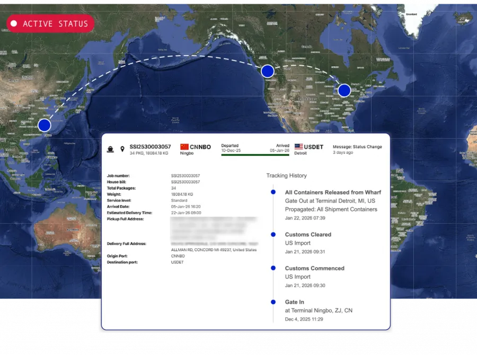This screenshot has height=355, width=477.
Task: Click the location pin icon beside SSI2530003057
Action: pos(122,149)
